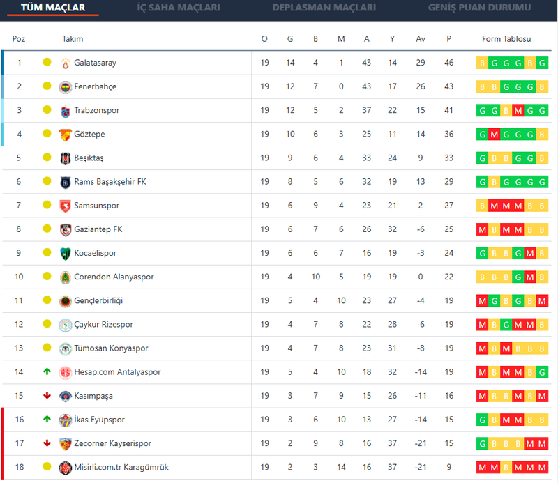Screen dimensions: 558x483
Task: Click the Beşiktaş club crest
Action: click(66, 158)
